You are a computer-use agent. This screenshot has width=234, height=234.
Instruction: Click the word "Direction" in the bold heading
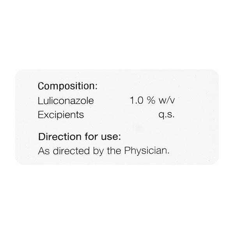(x=57, y=136)
